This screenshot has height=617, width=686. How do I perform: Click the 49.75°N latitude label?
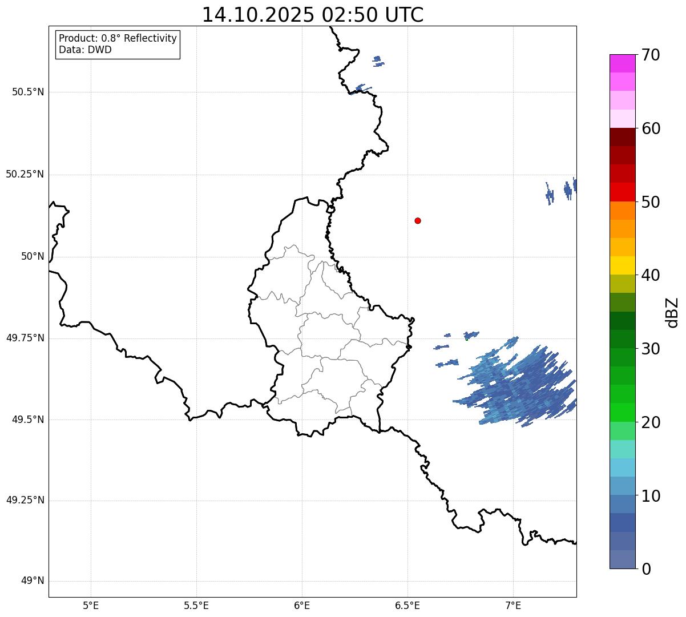[25, 338]
